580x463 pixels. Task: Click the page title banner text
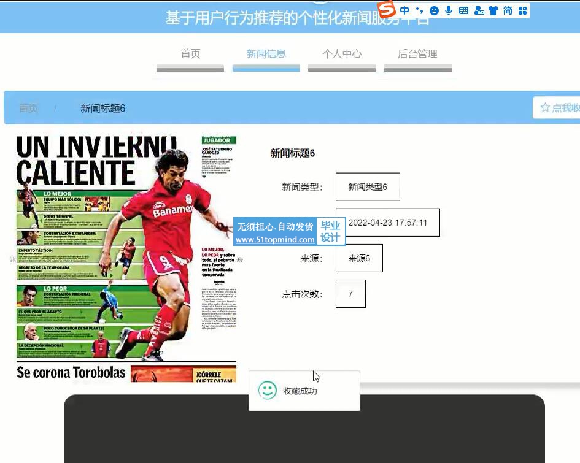pyautogui.click(x=297, y=18)
